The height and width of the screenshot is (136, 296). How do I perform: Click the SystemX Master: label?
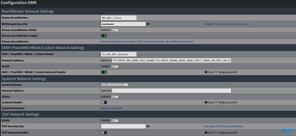click(x=12, y=85)
